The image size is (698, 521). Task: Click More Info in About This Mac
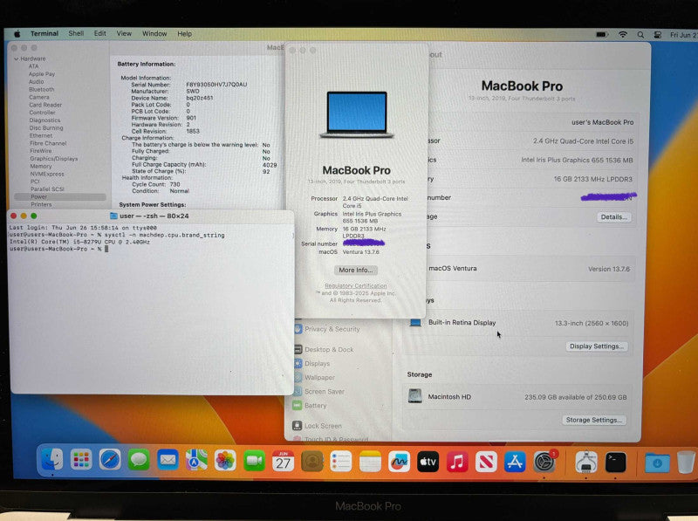(x=356, y=270)
